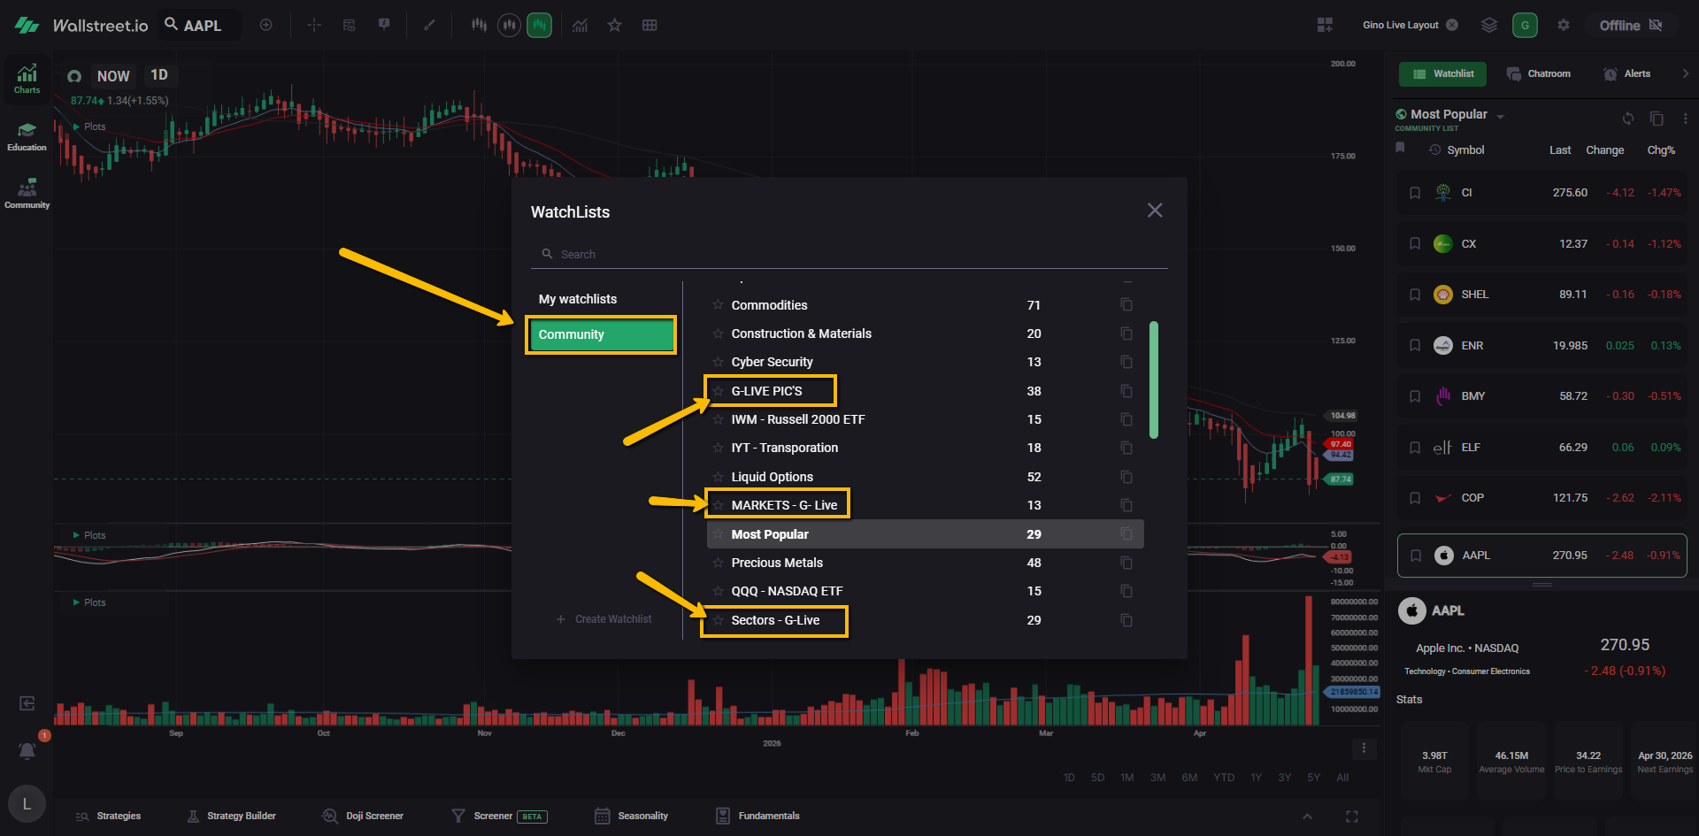
Task: Select the Community watchlists tab
Action: (x=601, y=335)
